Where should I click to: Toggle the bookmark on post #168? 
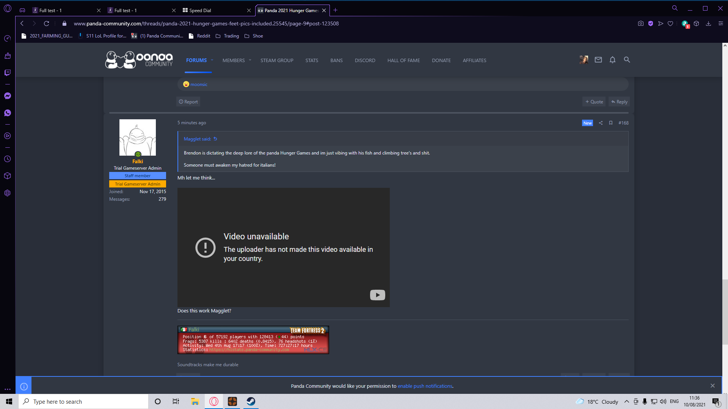(610, 123)
